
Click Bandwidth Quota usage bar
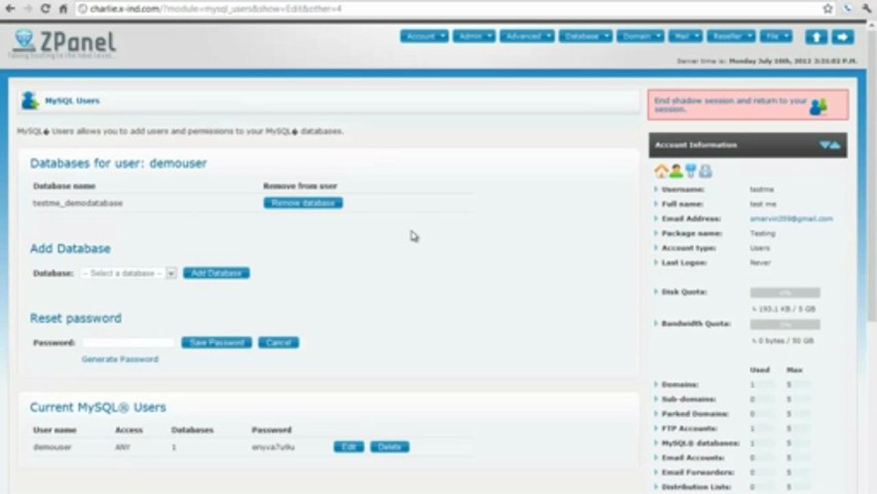[x=784, y=324]
